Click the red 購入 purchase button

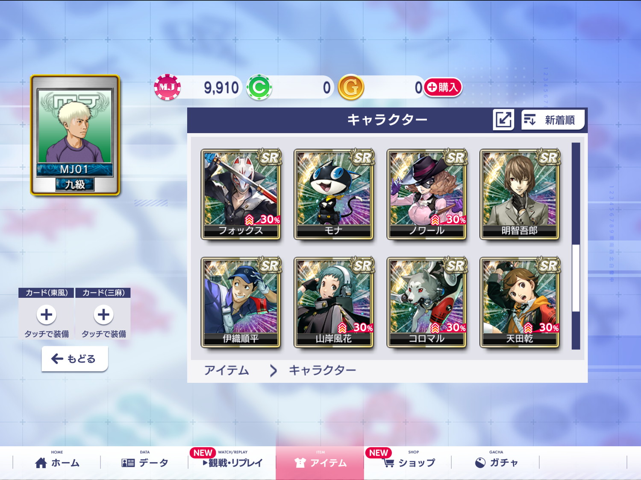tap(443, 87)
